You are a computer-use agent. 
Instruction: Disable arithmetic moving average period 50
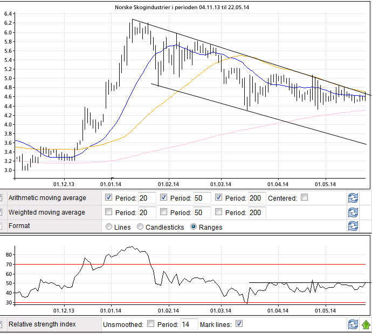[x=164, y=197]
